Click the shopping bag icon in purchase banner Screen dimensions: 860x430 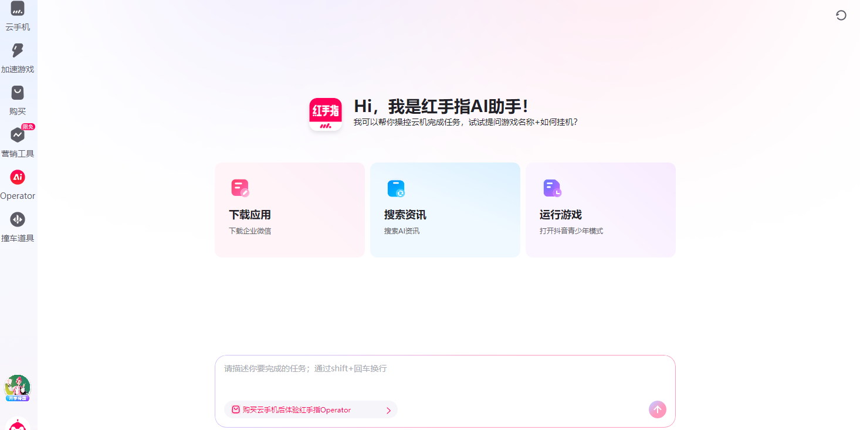point(236,410)
